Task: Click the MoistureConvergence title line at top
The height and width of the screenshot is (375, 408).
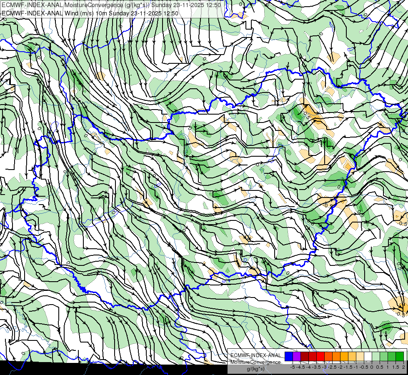Action: 111,5
